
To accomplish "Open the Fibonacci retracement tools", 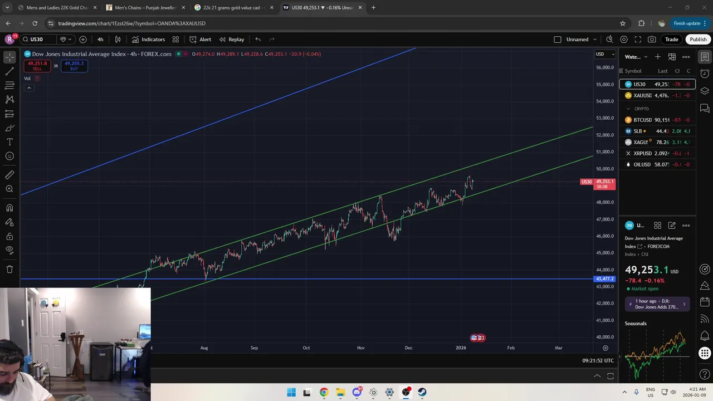I will [x=9, y=85].
